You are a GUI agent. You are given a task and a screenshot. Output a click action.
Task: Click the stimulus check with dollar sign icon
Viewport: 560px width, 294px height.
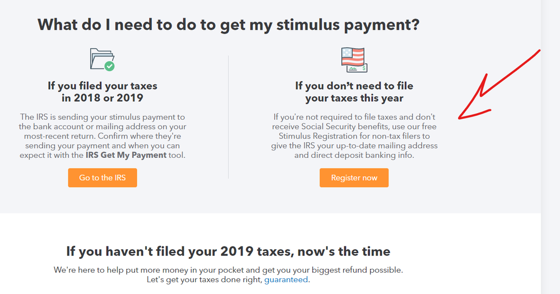point(357,68)
